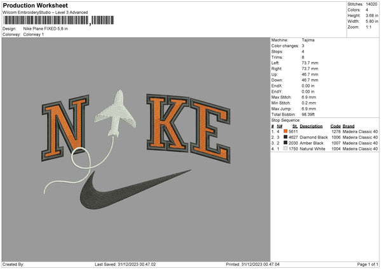
Task: Click the Page 1 of 1 indicator
Action: click(x=368, y=264)
